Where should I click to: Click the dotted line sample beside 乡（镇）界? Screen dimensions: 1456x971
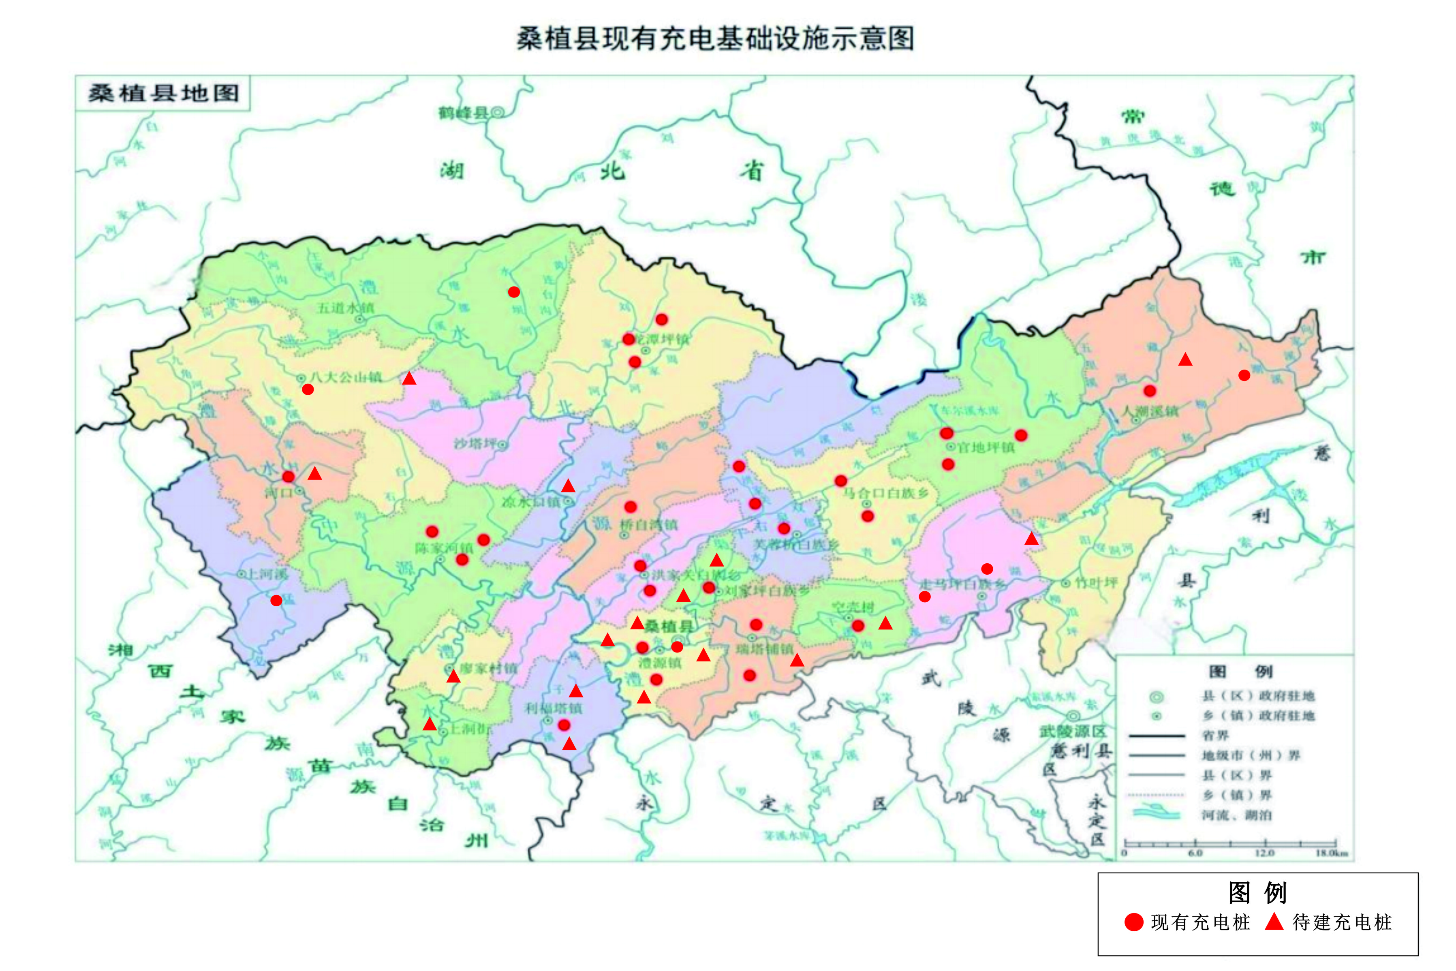(1157, 795)
